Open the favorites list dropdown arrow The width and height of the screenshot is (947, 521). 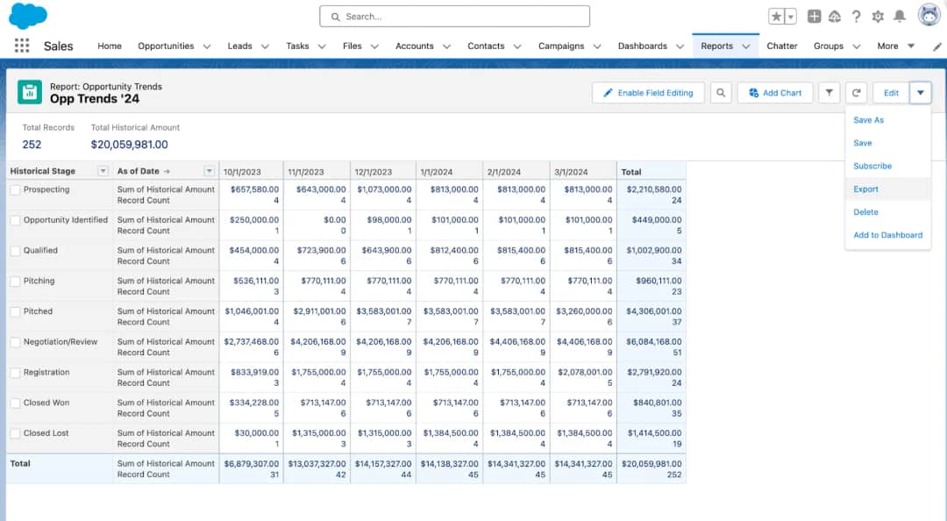pos(791,17)
